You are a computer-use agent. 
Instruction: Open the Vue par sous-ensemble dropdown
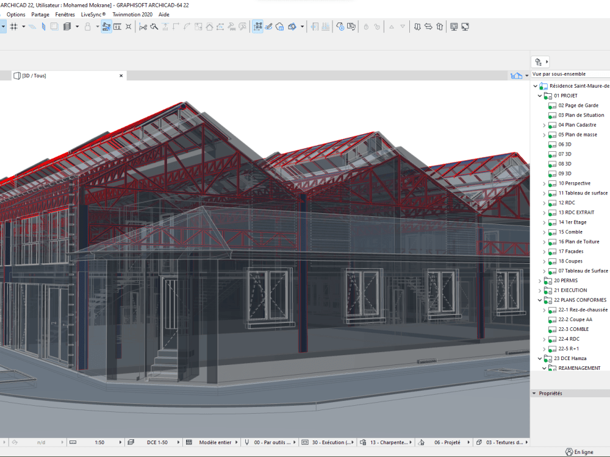click(570, 74)
